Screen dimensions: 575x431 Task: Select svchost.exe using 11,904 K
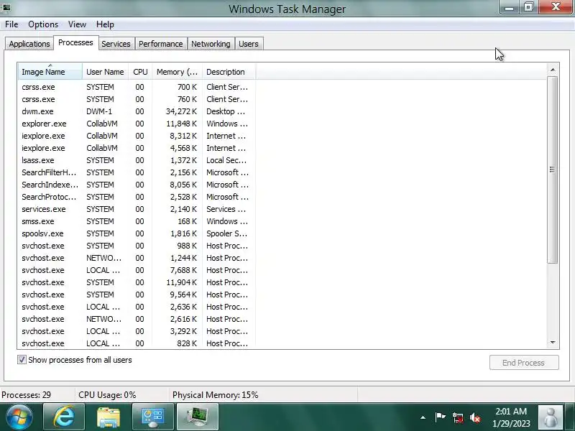click(137, 282)
